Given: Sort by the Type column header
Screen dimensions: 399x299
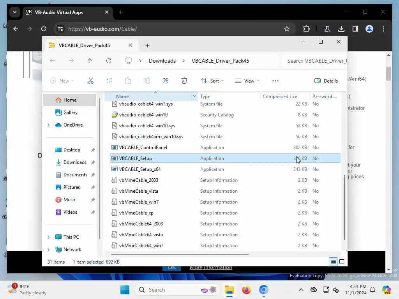Looking at the screenshot, I should (229, 97).
